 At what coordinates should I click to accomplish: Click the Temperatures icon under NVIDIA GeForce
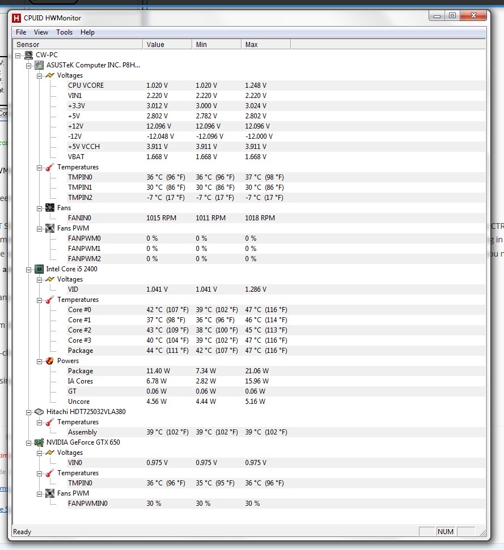point(50,473)
